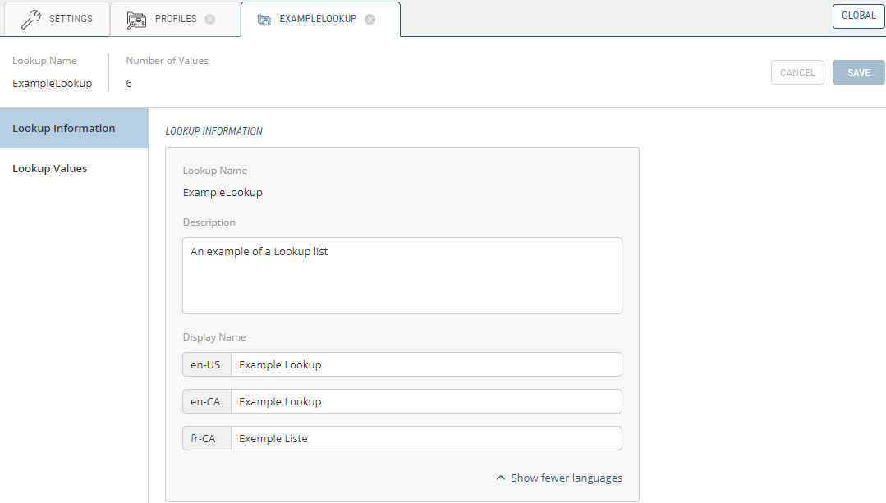Click the en-US language label
The height and width of the screenshot is (503, 886).
point(207,364)
